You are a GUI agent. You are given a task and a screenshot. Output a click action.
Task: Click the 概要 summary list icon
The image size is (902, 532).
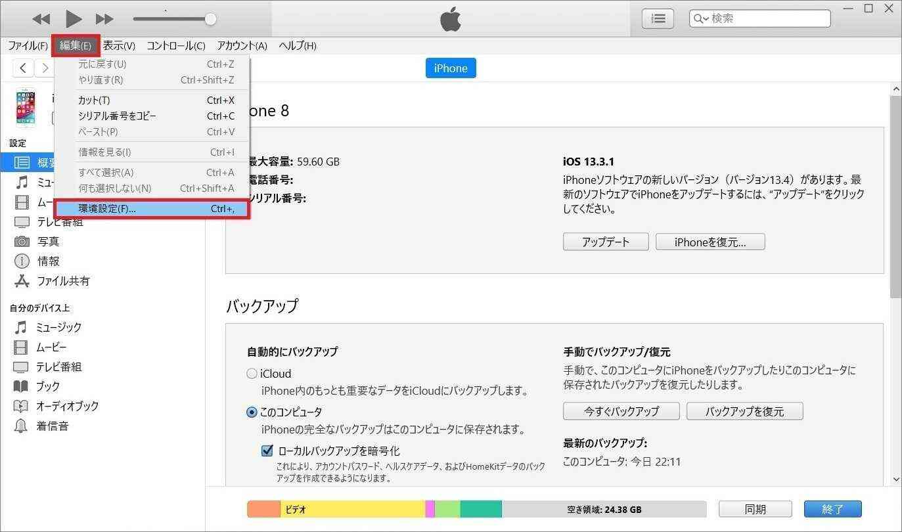pyautogui.click(x=22, y=163)
